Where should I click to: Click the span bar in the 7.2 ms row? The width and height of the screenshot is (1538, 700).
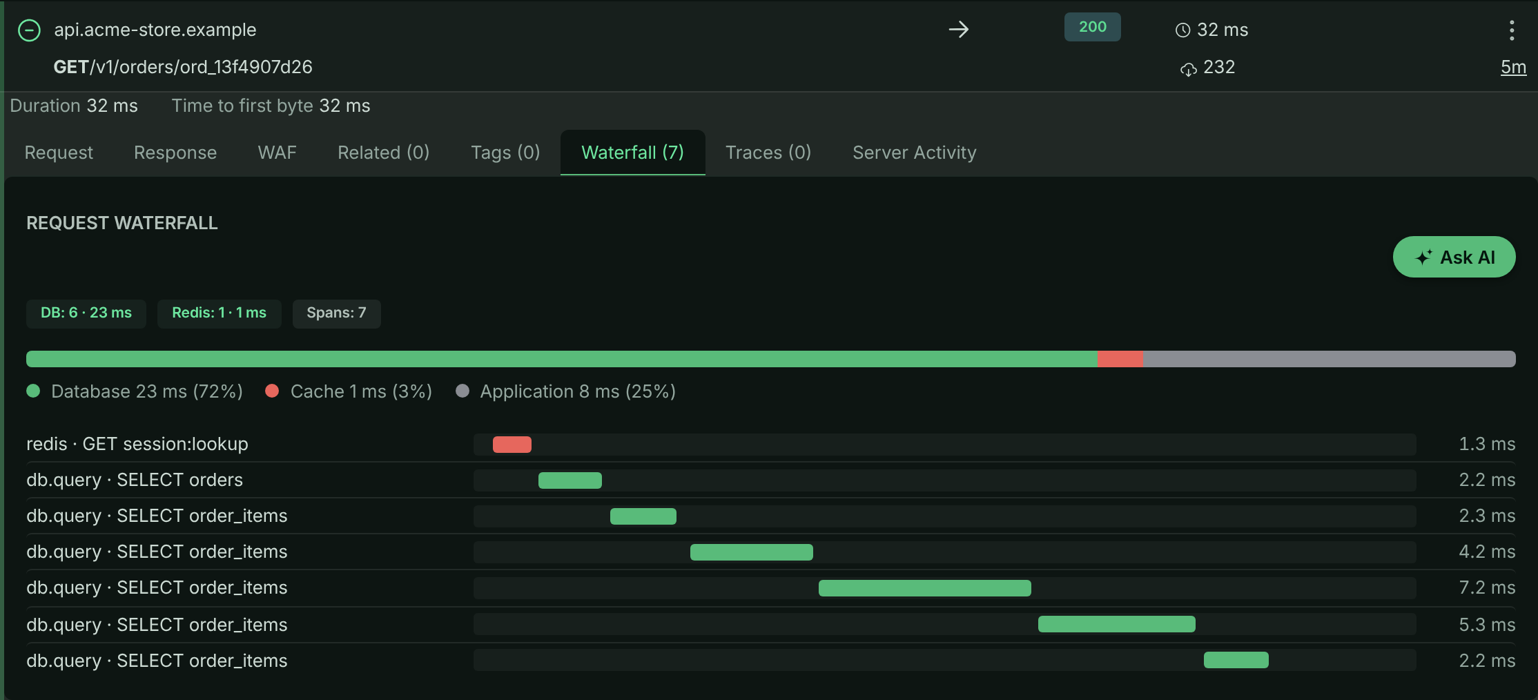(x=925, y=588)
